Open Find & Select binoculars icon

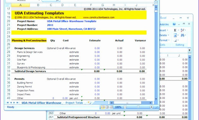[182, 35]
